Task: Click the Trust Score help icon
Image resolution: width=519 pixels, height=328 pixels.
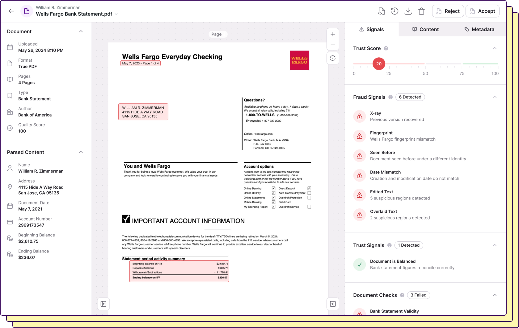Action: (386, 48)
